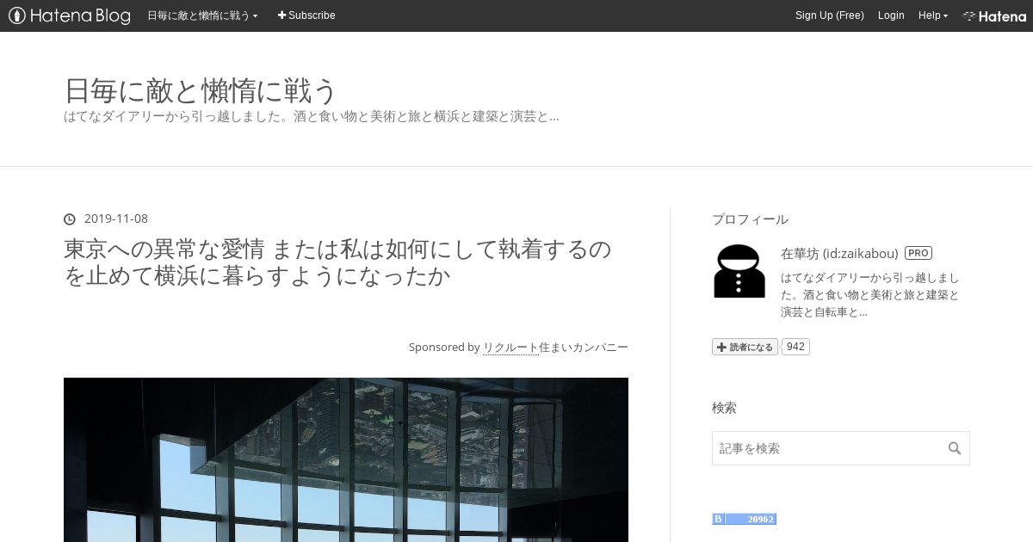Open the Hatena logo link at top right

tap(994, 15)
